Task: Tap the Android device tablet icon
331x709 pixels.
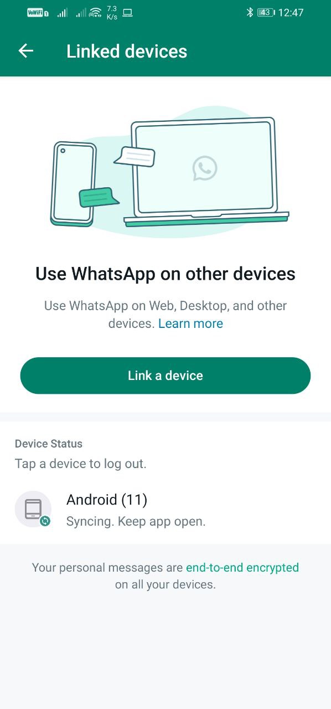Action: coord(33,508)
